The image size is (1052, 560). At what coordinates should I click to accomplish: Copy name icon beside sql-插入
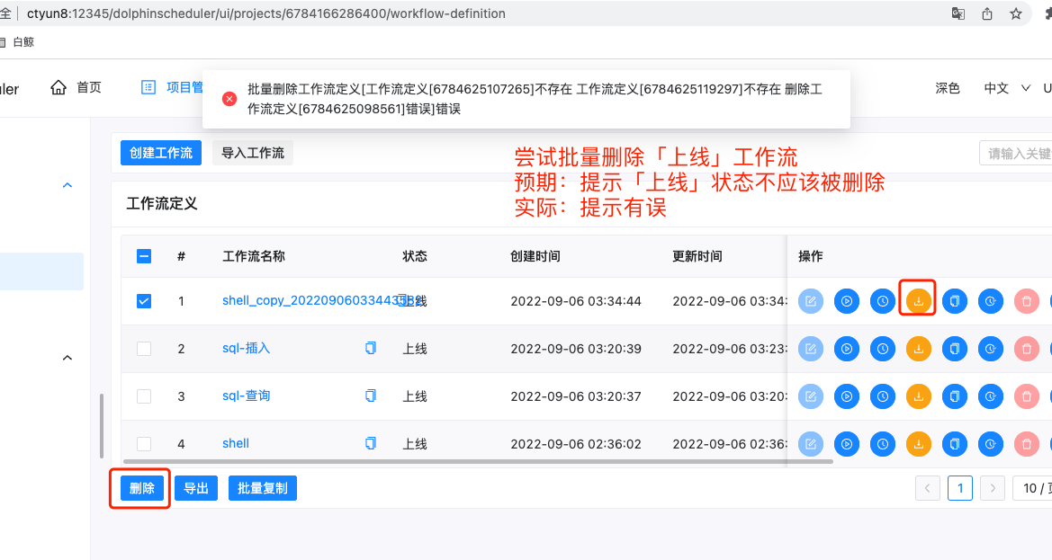371,348
